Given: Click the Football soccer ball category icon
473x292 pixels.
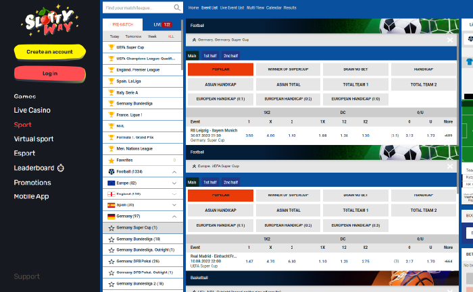Looking at the screenshot, I should (111, 171).
